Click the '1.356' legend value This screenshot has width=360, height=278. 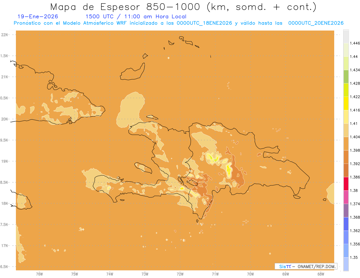[355, 244]
